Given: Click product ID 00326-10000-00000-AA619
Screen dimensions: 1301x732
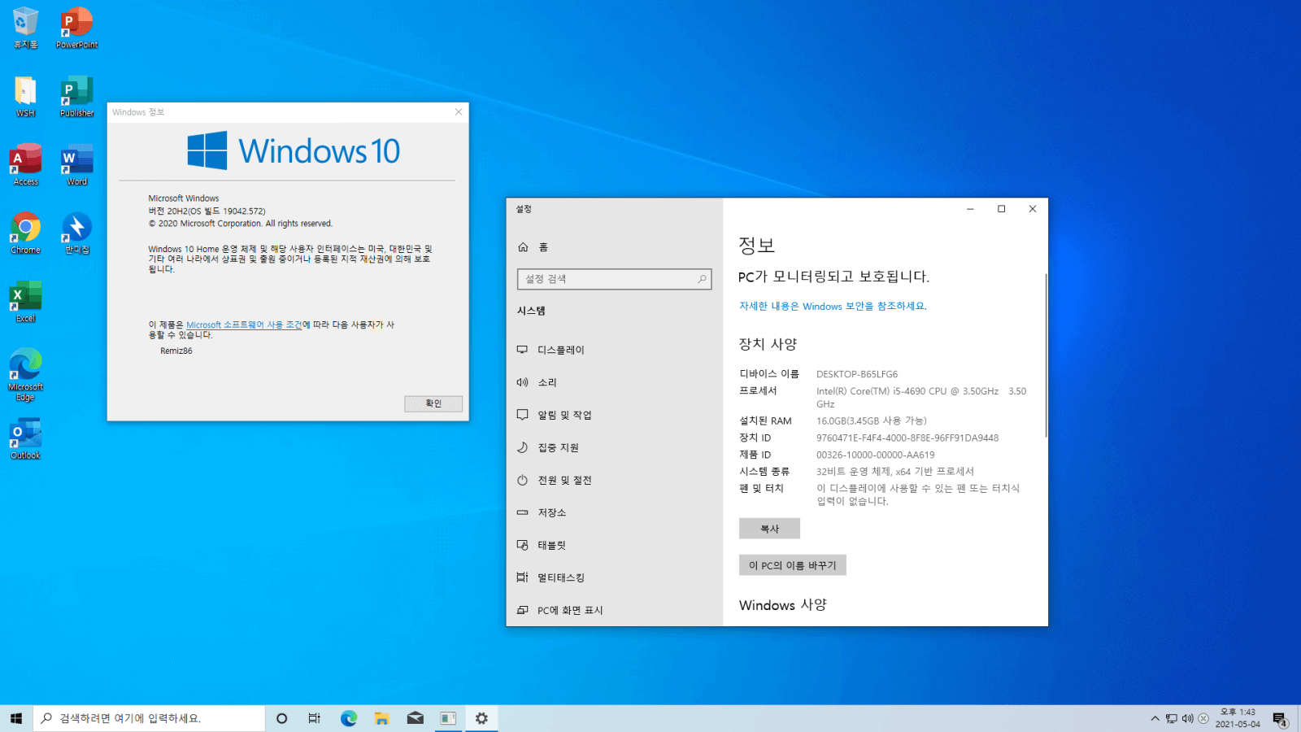Looking at the screenshot, I should pyautogui.click(x=875, y=455).
